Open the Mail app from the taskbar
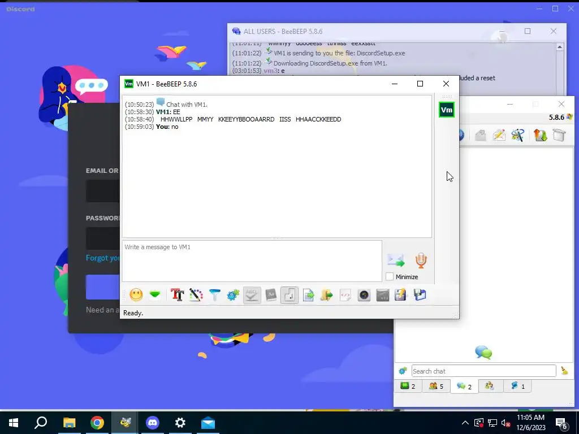This screenshot has width=579, height=434. [208, 423]
